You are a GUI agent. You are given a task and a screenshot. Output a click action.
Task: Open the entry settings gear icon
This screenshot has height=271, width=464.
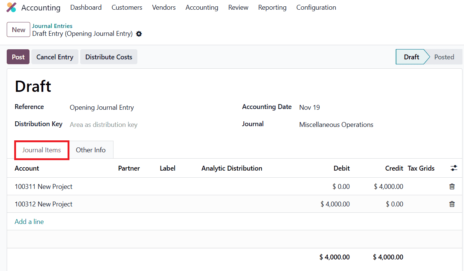tap(138, 34)
